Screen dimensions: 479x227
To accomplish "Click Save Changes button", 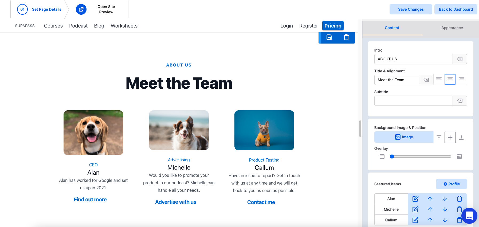I will (411, 9).
